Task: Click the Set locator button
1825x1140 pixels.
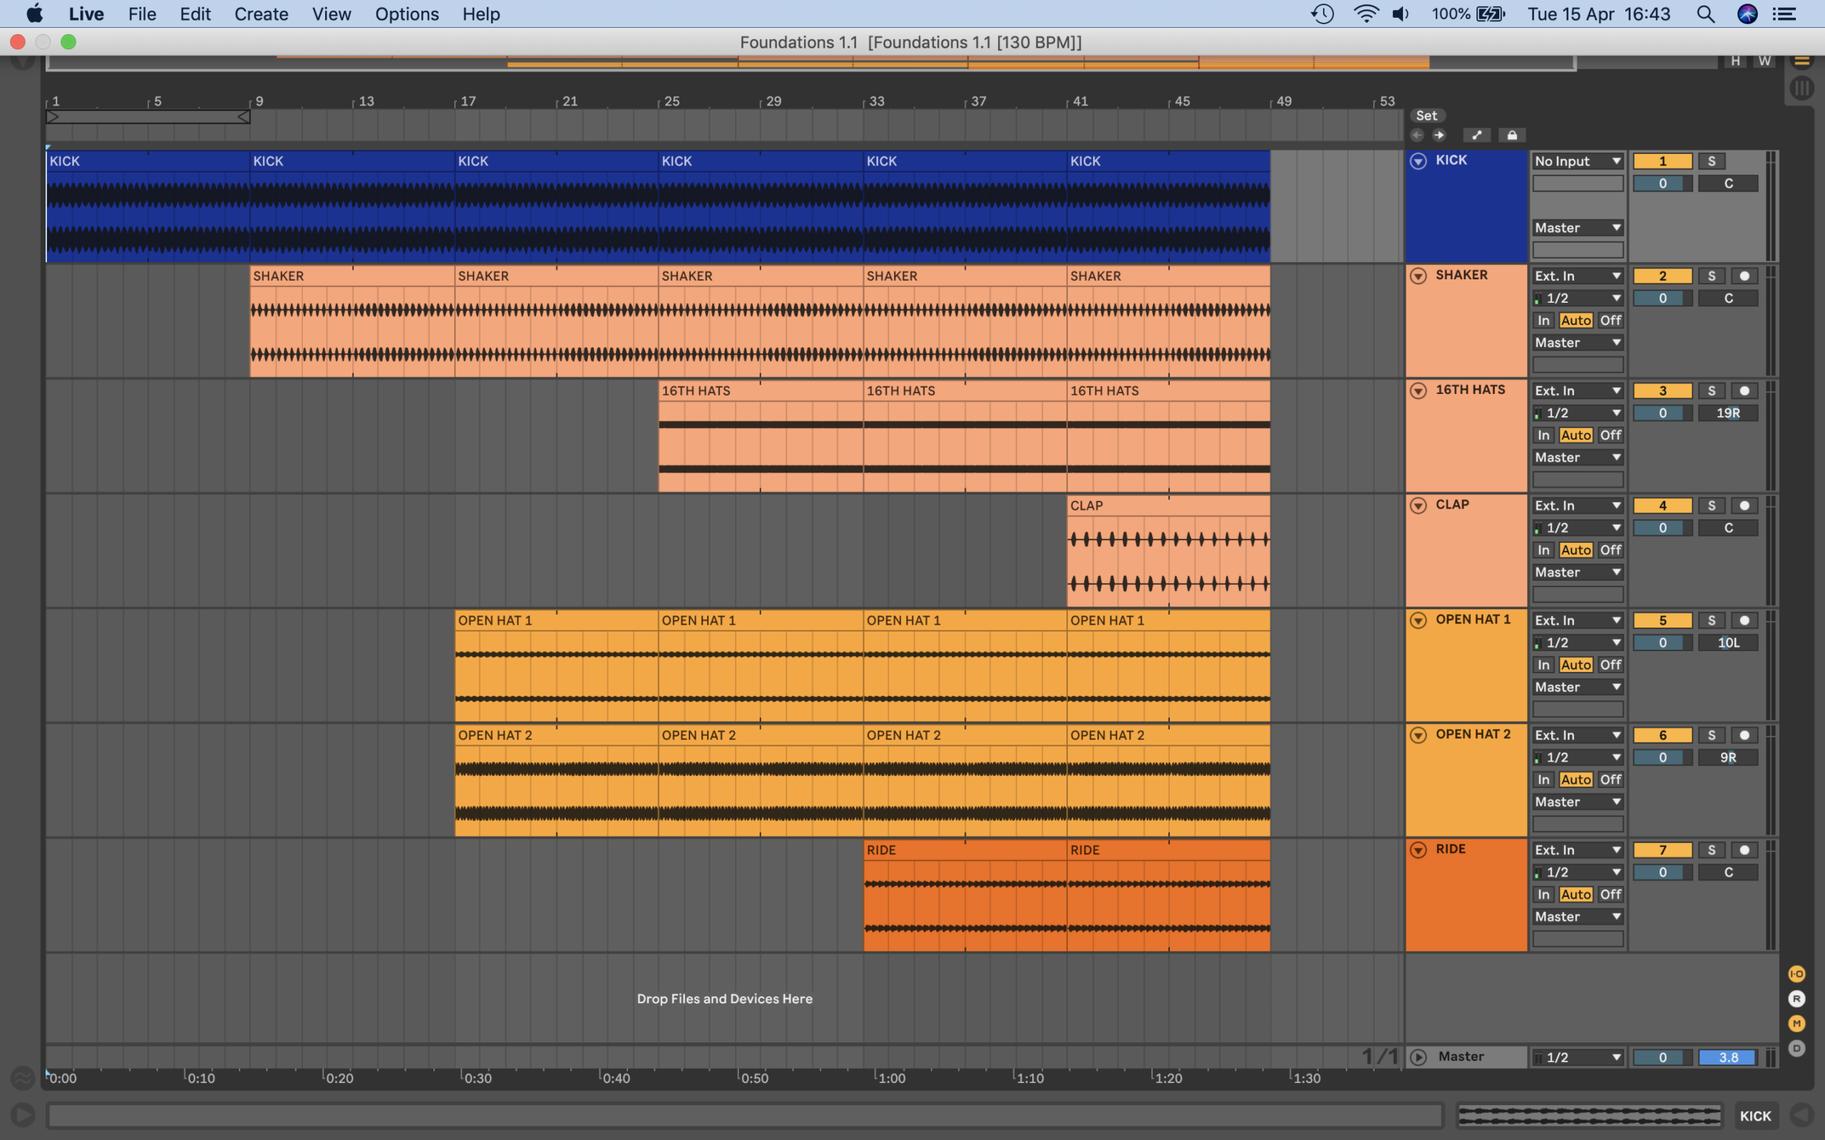Action: [x=1426, y=115]
